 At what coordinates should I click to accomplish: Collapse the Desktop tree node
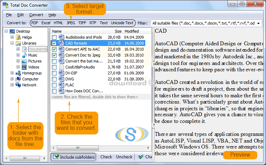pyautogui.click(x=6, y=31)
